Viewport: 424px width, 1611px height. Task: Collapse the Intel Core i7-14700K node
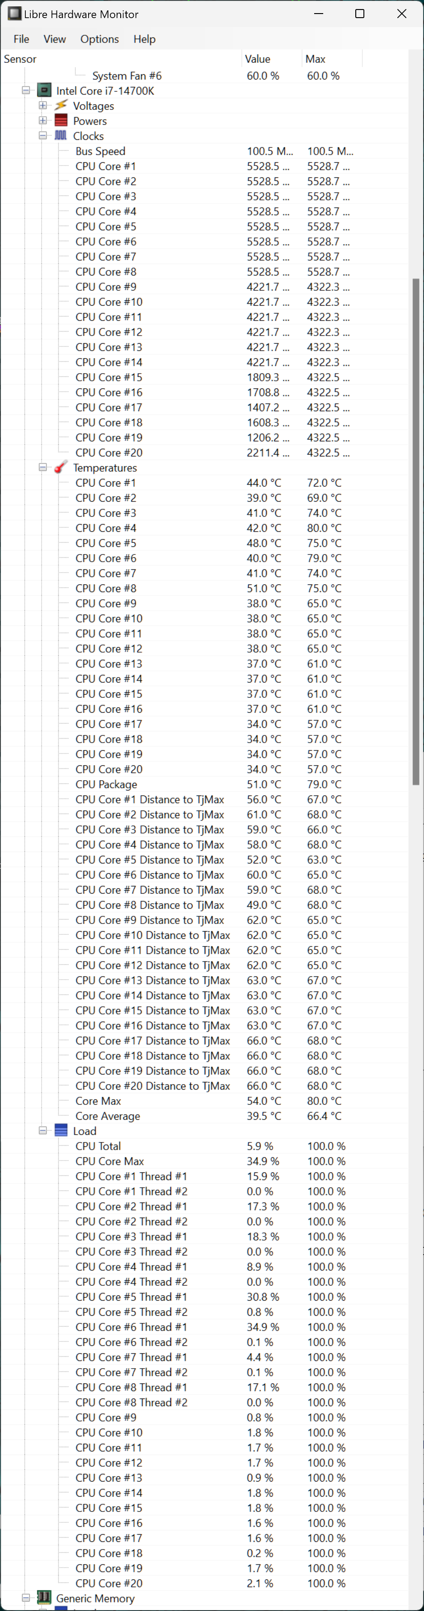pyautogui.click(x=26, y=91)
